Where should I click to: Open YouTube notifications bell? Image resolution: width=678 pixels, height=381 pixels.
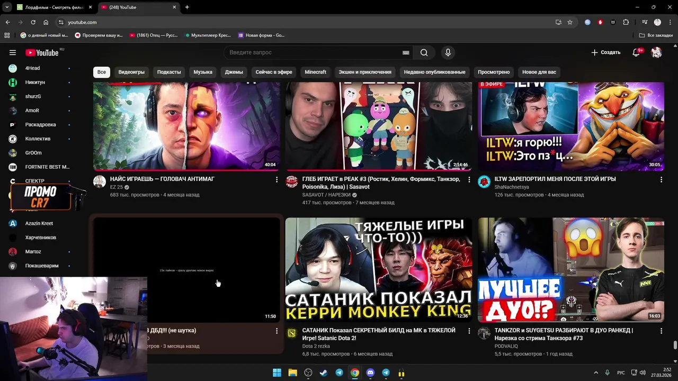tap(637, 52)
